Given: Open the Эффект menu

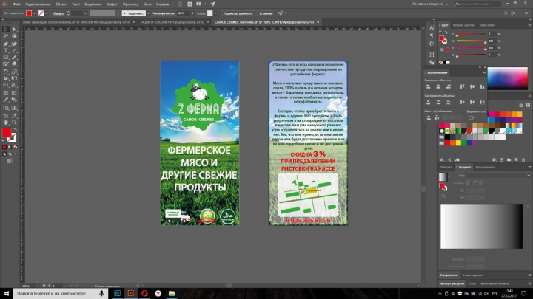Looking at the screenshot, I should pyautogui.click(x=112, y=4).
